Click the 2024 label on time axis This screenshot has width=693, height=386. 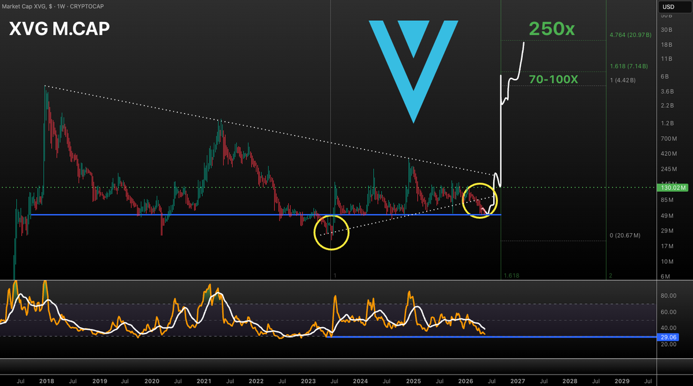(x=360, y=381)
